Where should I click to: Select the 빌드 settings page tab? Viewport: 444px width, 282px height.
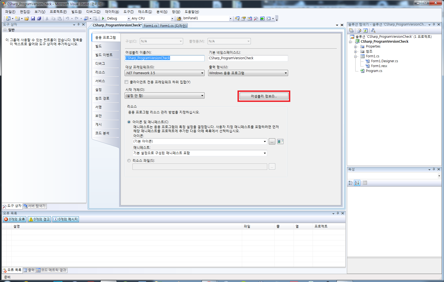tap(106, 46)
